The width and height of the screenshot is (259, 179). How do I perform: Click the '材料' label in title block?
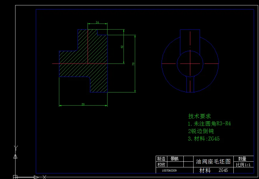(205, 170)
